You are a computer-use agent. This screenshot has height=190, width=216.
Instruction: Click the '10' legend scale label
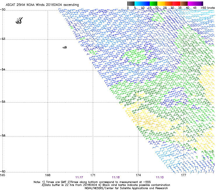(x=143, y=8)
